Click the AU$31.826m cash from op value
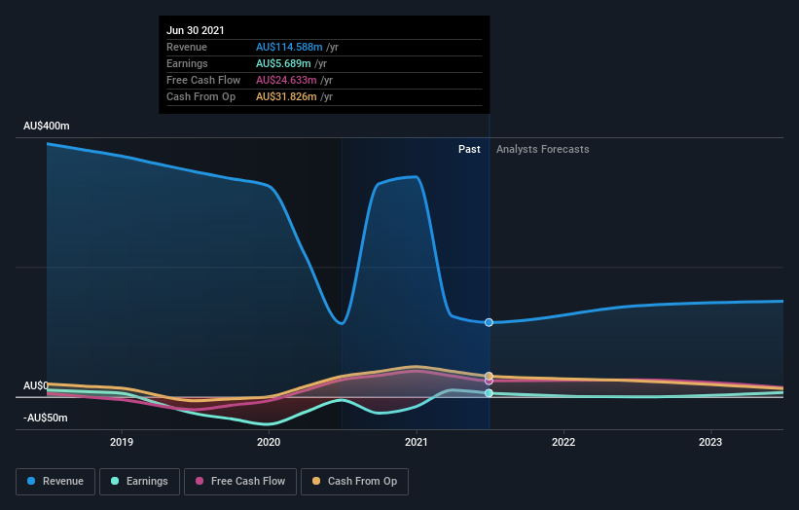This screenshot has height=510, width=799. pyautogui.click(x=286, y=96)
